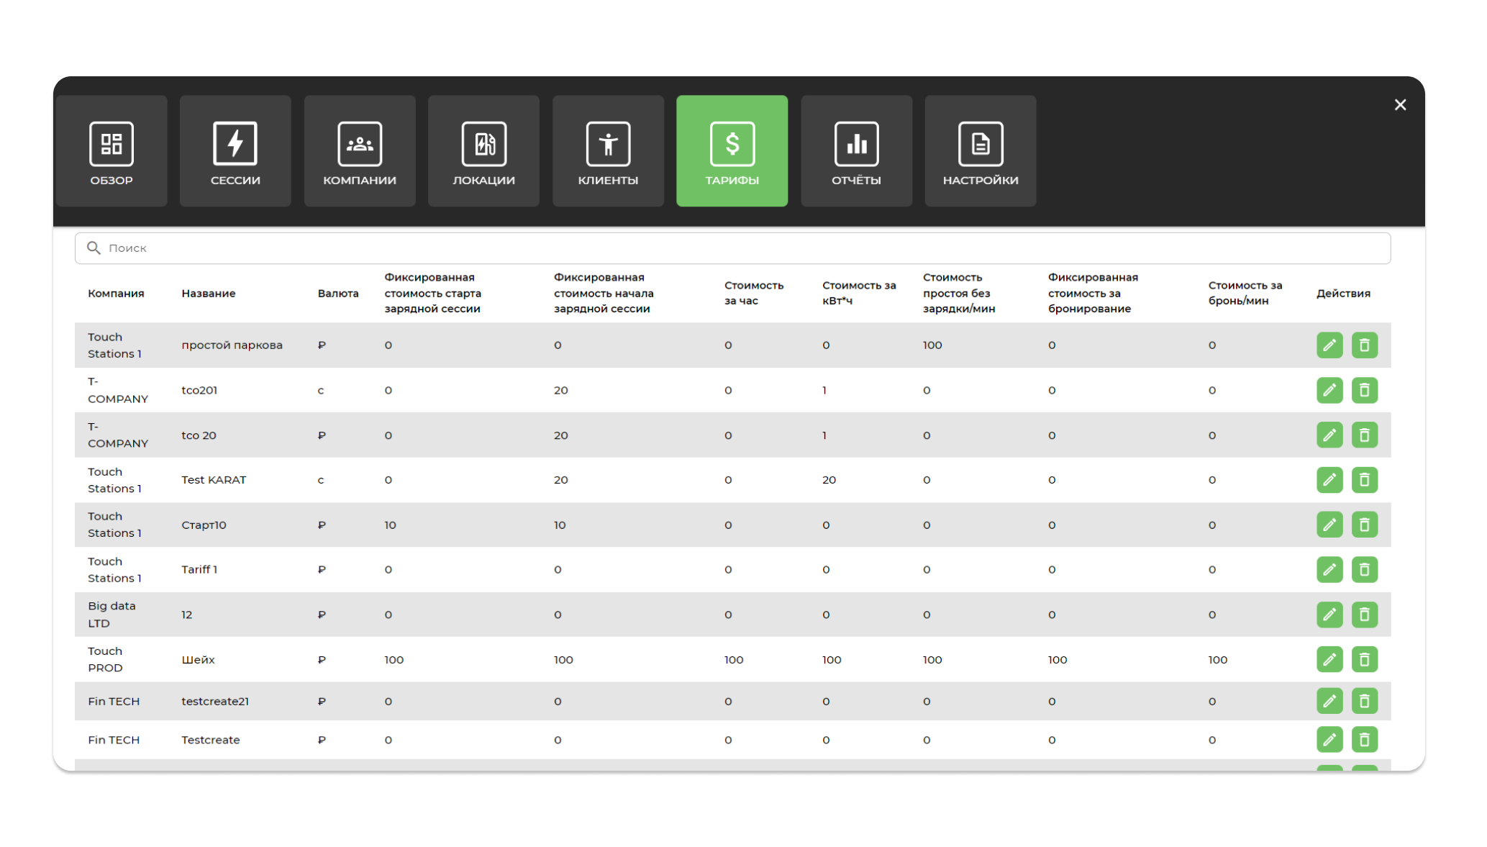This screenshot has width=1487, height=847.
Task: Open the Настройки settings tab
Action: 980,151
